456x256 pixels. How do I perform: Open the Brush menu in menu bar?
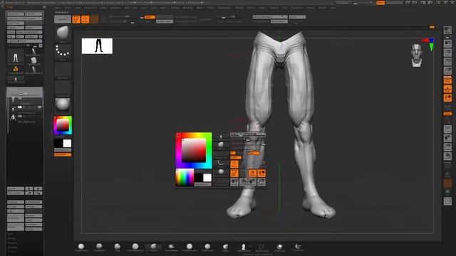68,8
